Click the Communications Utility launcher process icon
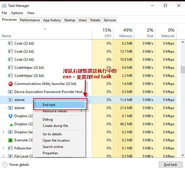 10,84
